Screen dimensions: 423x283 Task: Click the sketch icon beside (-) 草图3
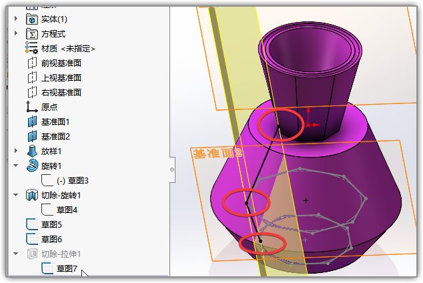(x=47, y=180)
